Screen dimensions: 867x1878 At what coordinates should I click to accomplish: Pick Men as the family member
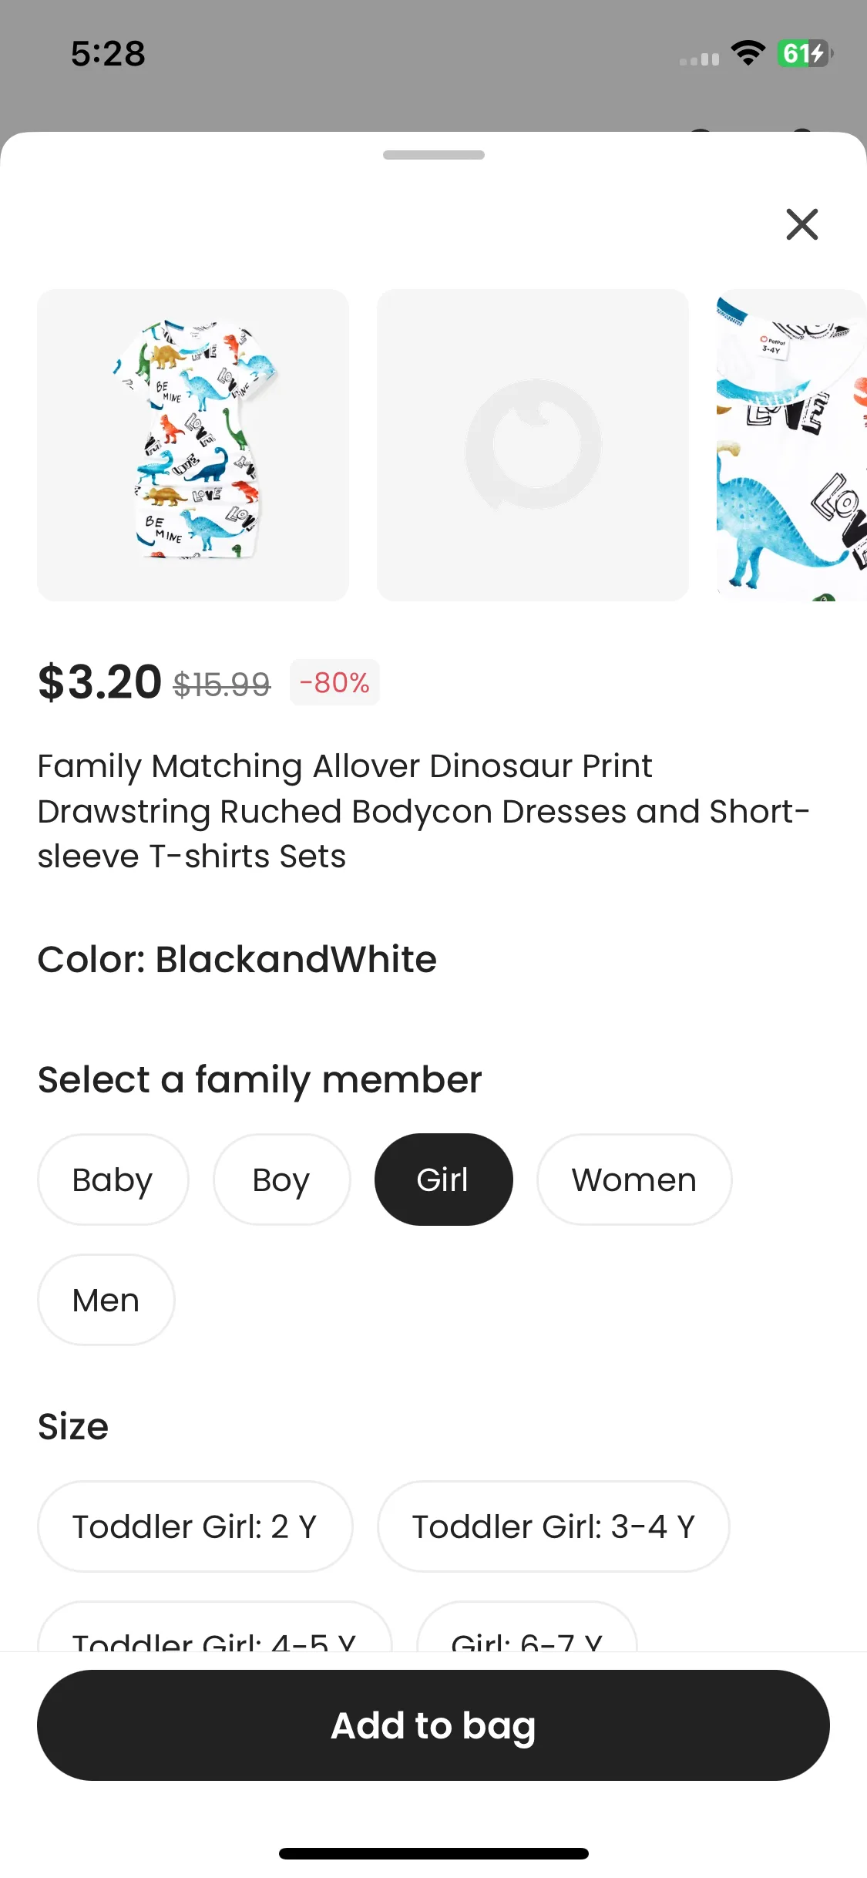[x=106, y=1300]
